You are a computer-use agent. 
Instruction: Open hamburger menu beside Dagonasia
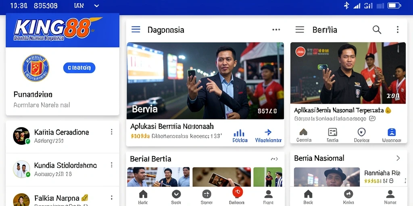tap(136, 29)
